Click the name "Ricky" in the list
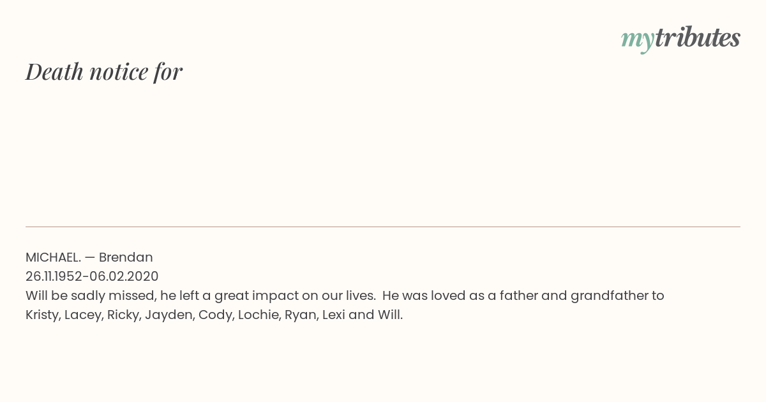 pyautogui.click(x=123, y=315)
